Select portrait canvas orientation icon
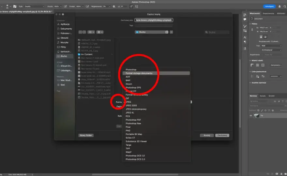Screen dimensions: 287x176 [x=261, y=37]
